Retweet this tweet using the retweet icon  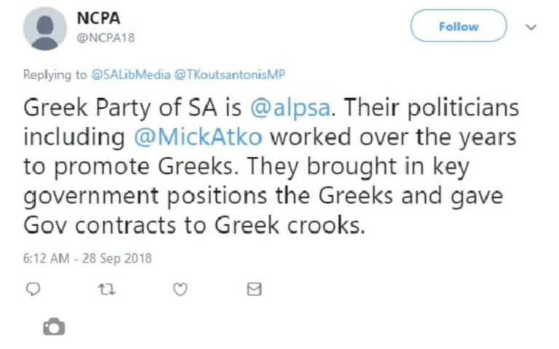(106, 289)
